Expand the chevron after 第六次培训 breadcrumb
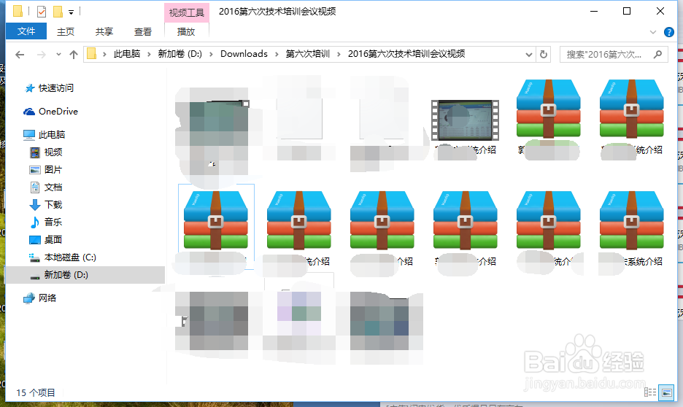This screenshot has width=683, height=407. [339, 54]
